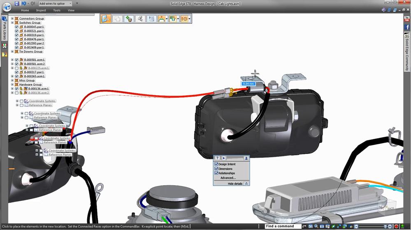411x230 pixels.
Task: Click the red record button in status bar
Action: pyautogui.click(x=397, y=226)
